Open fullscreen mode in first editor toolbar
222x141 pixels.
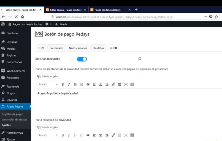126,84
